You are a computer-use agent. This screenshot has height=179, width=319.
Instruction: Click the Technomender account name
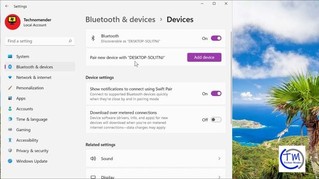point(37,20)
